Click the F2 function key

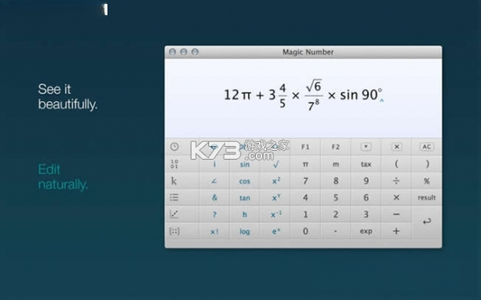pyautogui.click(x=335, y=147)
